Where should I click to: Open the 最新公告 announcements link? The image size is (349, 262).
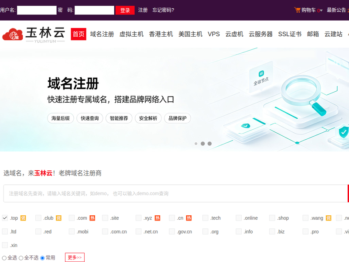click(336, 10)
